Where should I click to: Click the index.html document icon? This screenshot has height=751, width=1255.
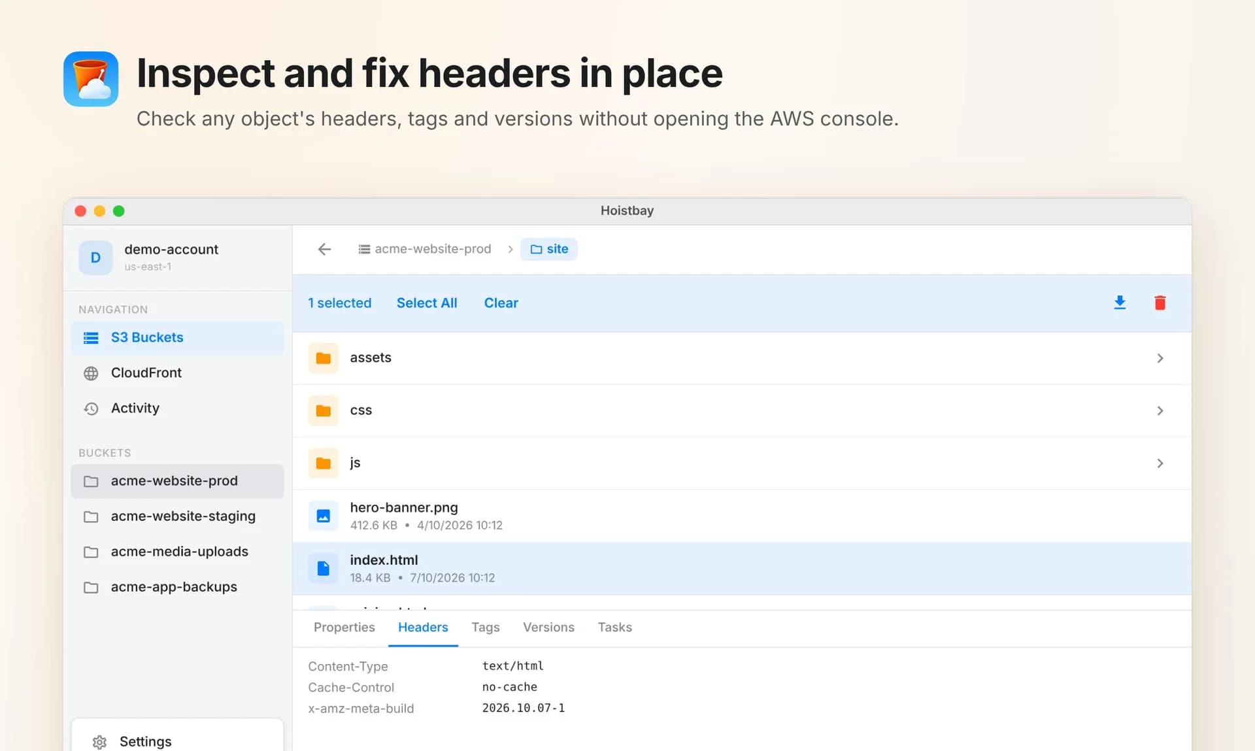pos(323,568)
